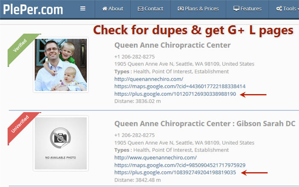Click the 'Distane: 3836.02 m' text
The image size is (299, 187).
(138, 101)
